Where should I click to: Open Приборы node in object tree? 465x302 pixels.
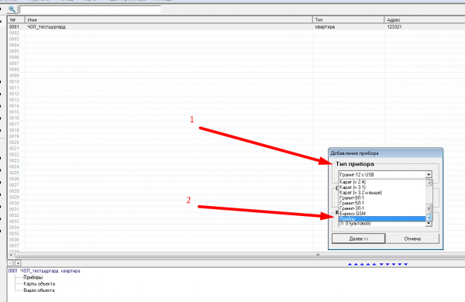pyautogui.click(x=33, y=277)
